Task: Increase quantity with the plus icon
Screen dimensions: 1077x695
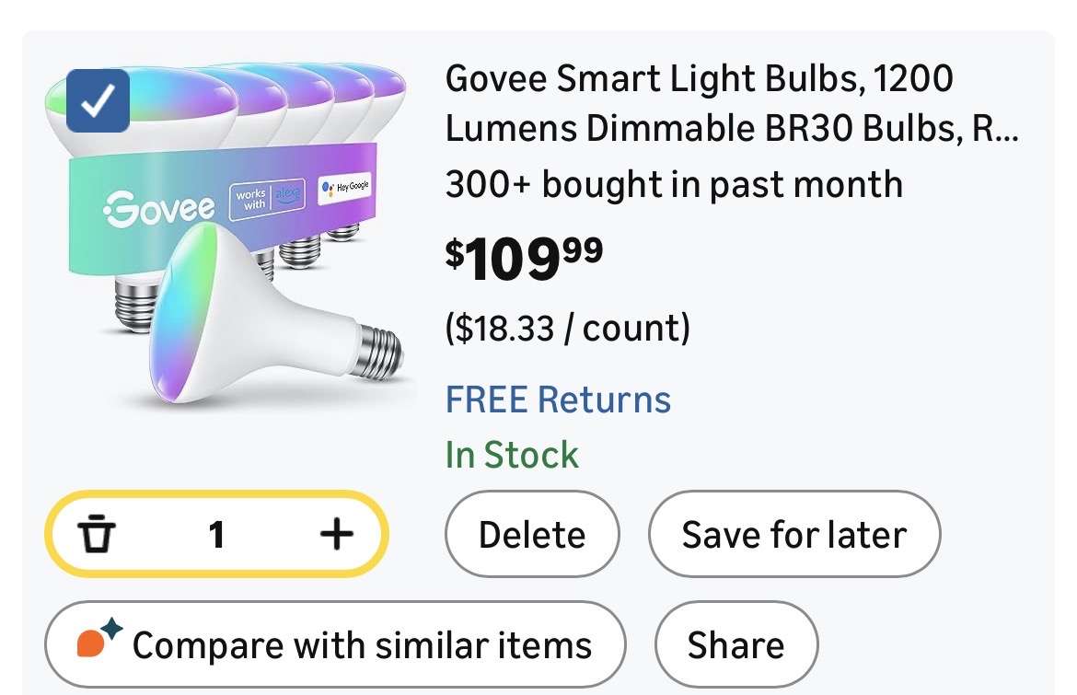Action: pyautogui.click(x=336, y=534)
